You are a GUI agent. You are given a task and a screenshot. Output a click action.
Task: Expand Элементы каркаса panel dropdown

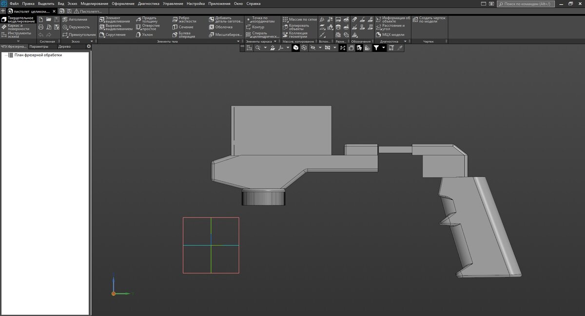point(275,41)
